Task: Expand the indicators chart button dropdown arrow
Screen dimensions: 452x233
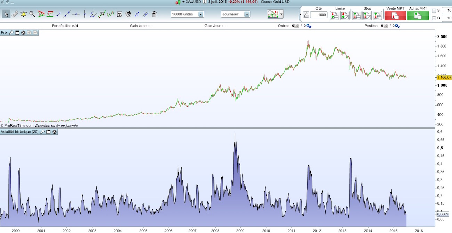Action: pyautogui.click(x=281, y=15)
